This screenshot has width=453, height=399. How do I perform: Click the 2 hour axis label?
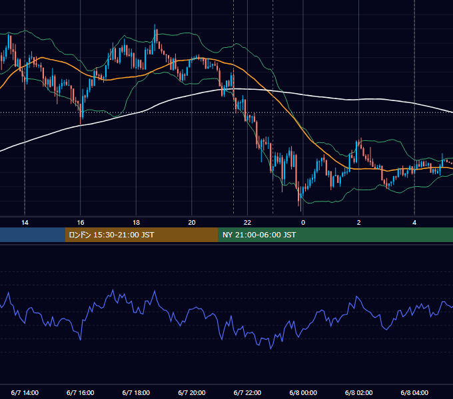tap(358, 223)
